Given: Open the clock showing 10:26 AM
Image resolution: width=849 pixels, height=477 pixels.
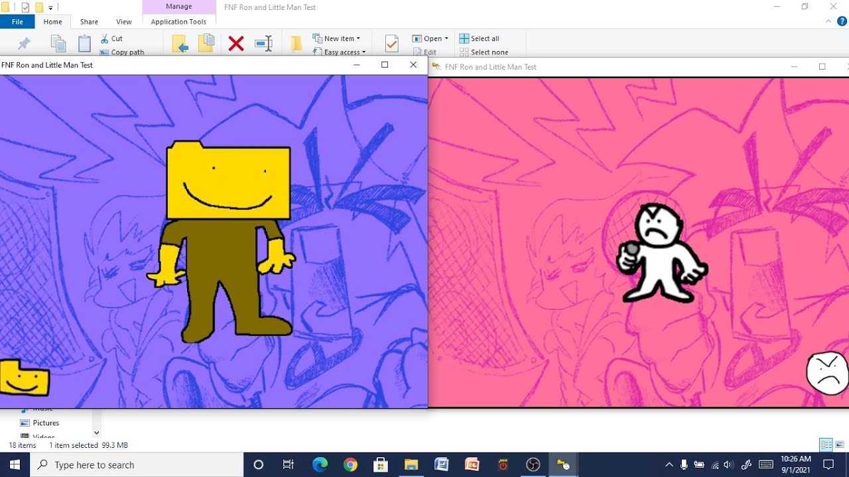Looking at the screenshot, I should [796, 464].
